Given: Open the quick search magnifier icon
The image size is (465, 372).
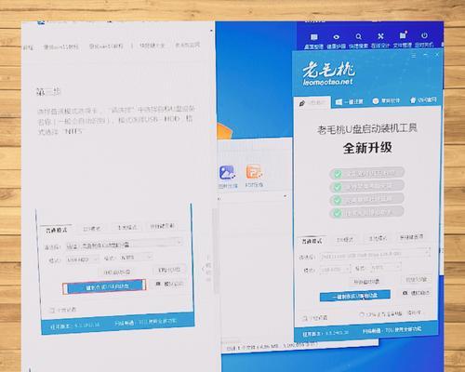Looking at the screenshot, I should click(359, 36).
